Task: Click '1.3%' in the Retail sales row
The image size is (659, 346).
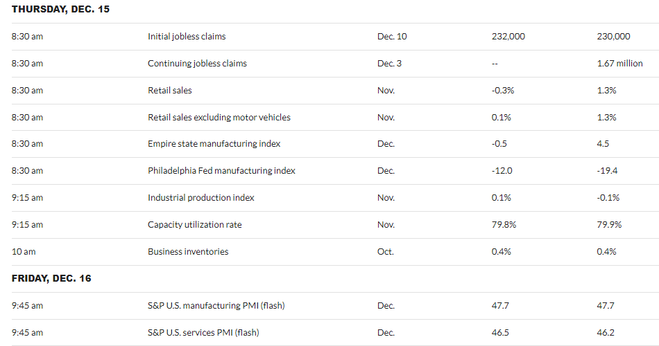Action: pyautogui.click(x=606, y=90)
